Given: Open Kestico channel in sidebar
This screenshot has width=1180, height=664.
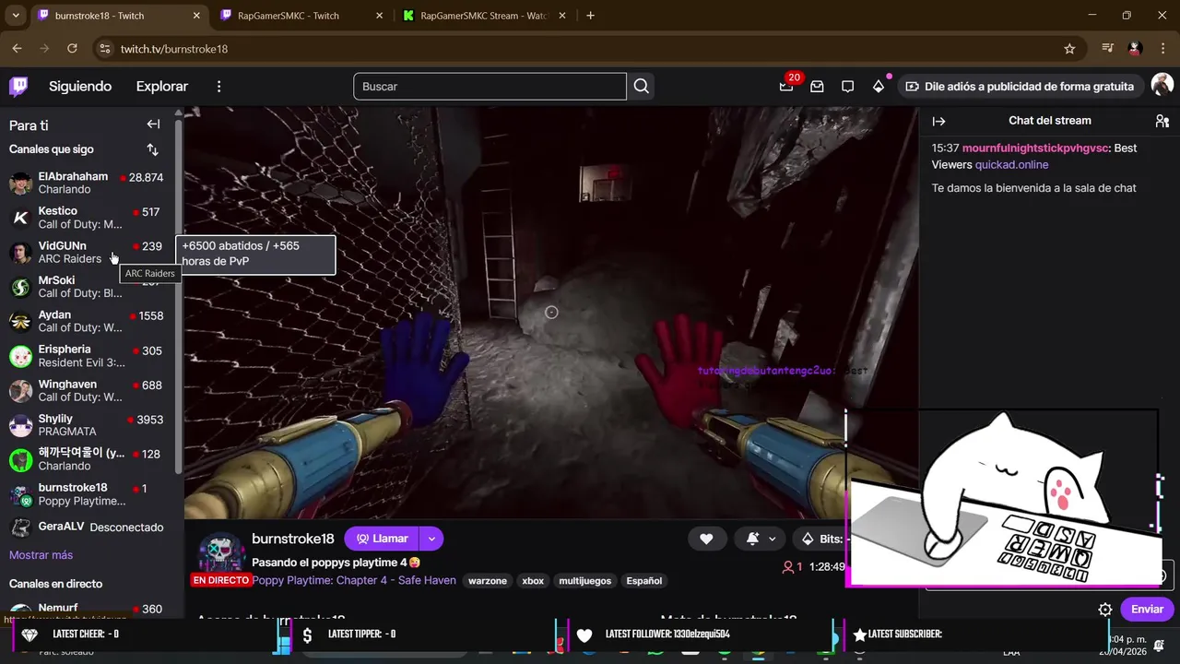Looking at the screenshot, I should point(86,218).
